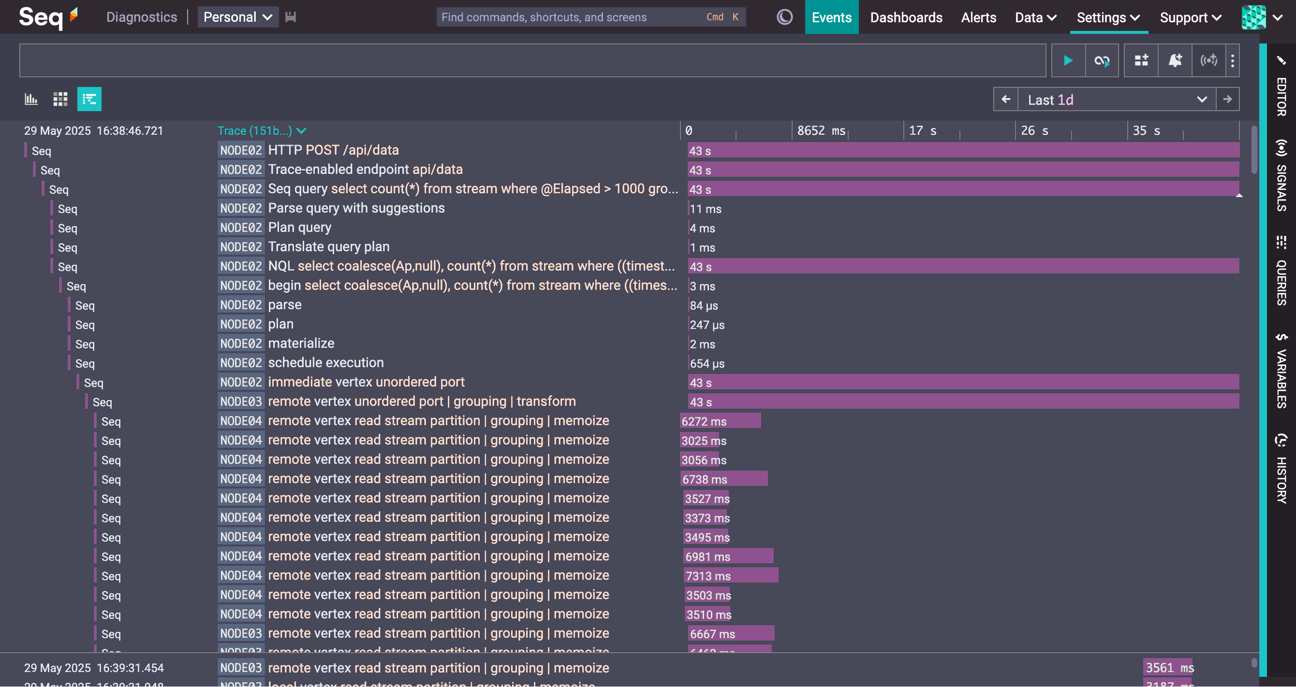Step time range backward arrow

click(x=1006, y=100)
